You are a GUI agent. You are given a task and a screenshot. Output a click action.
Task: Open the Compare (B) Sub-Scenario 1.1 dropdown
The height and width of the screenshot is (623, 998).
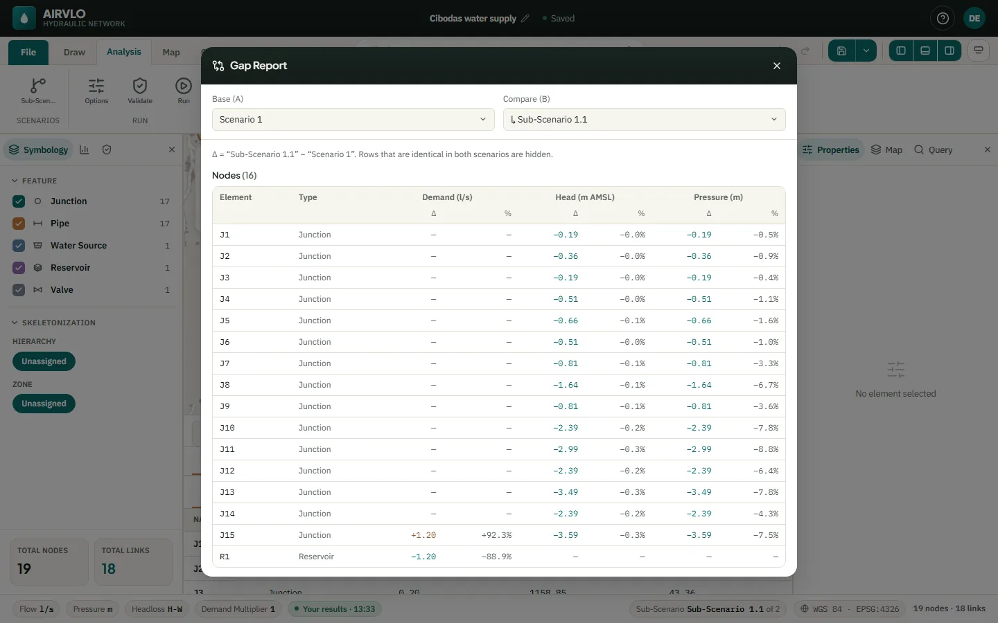coord(645,120)
